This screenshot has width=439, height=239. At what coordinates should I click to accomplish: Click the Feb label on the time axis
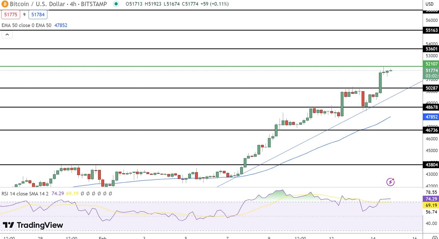point(103,237)
